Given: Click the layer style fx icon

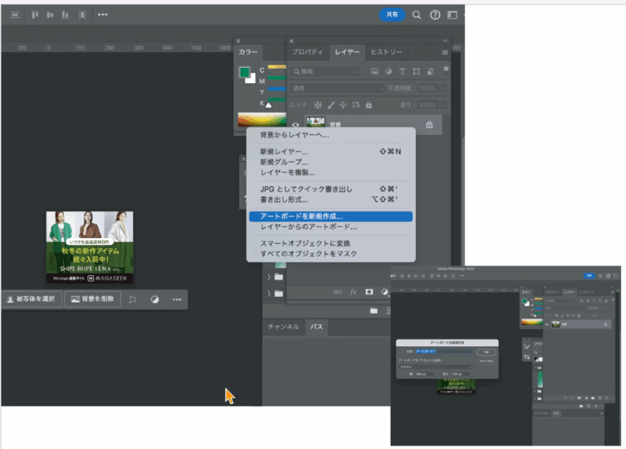Looking at the screenshot, I should click(x=353, y=292).
